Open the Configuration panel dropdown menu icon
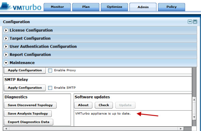This screenshot has width=201, height=131. (190, 22)
